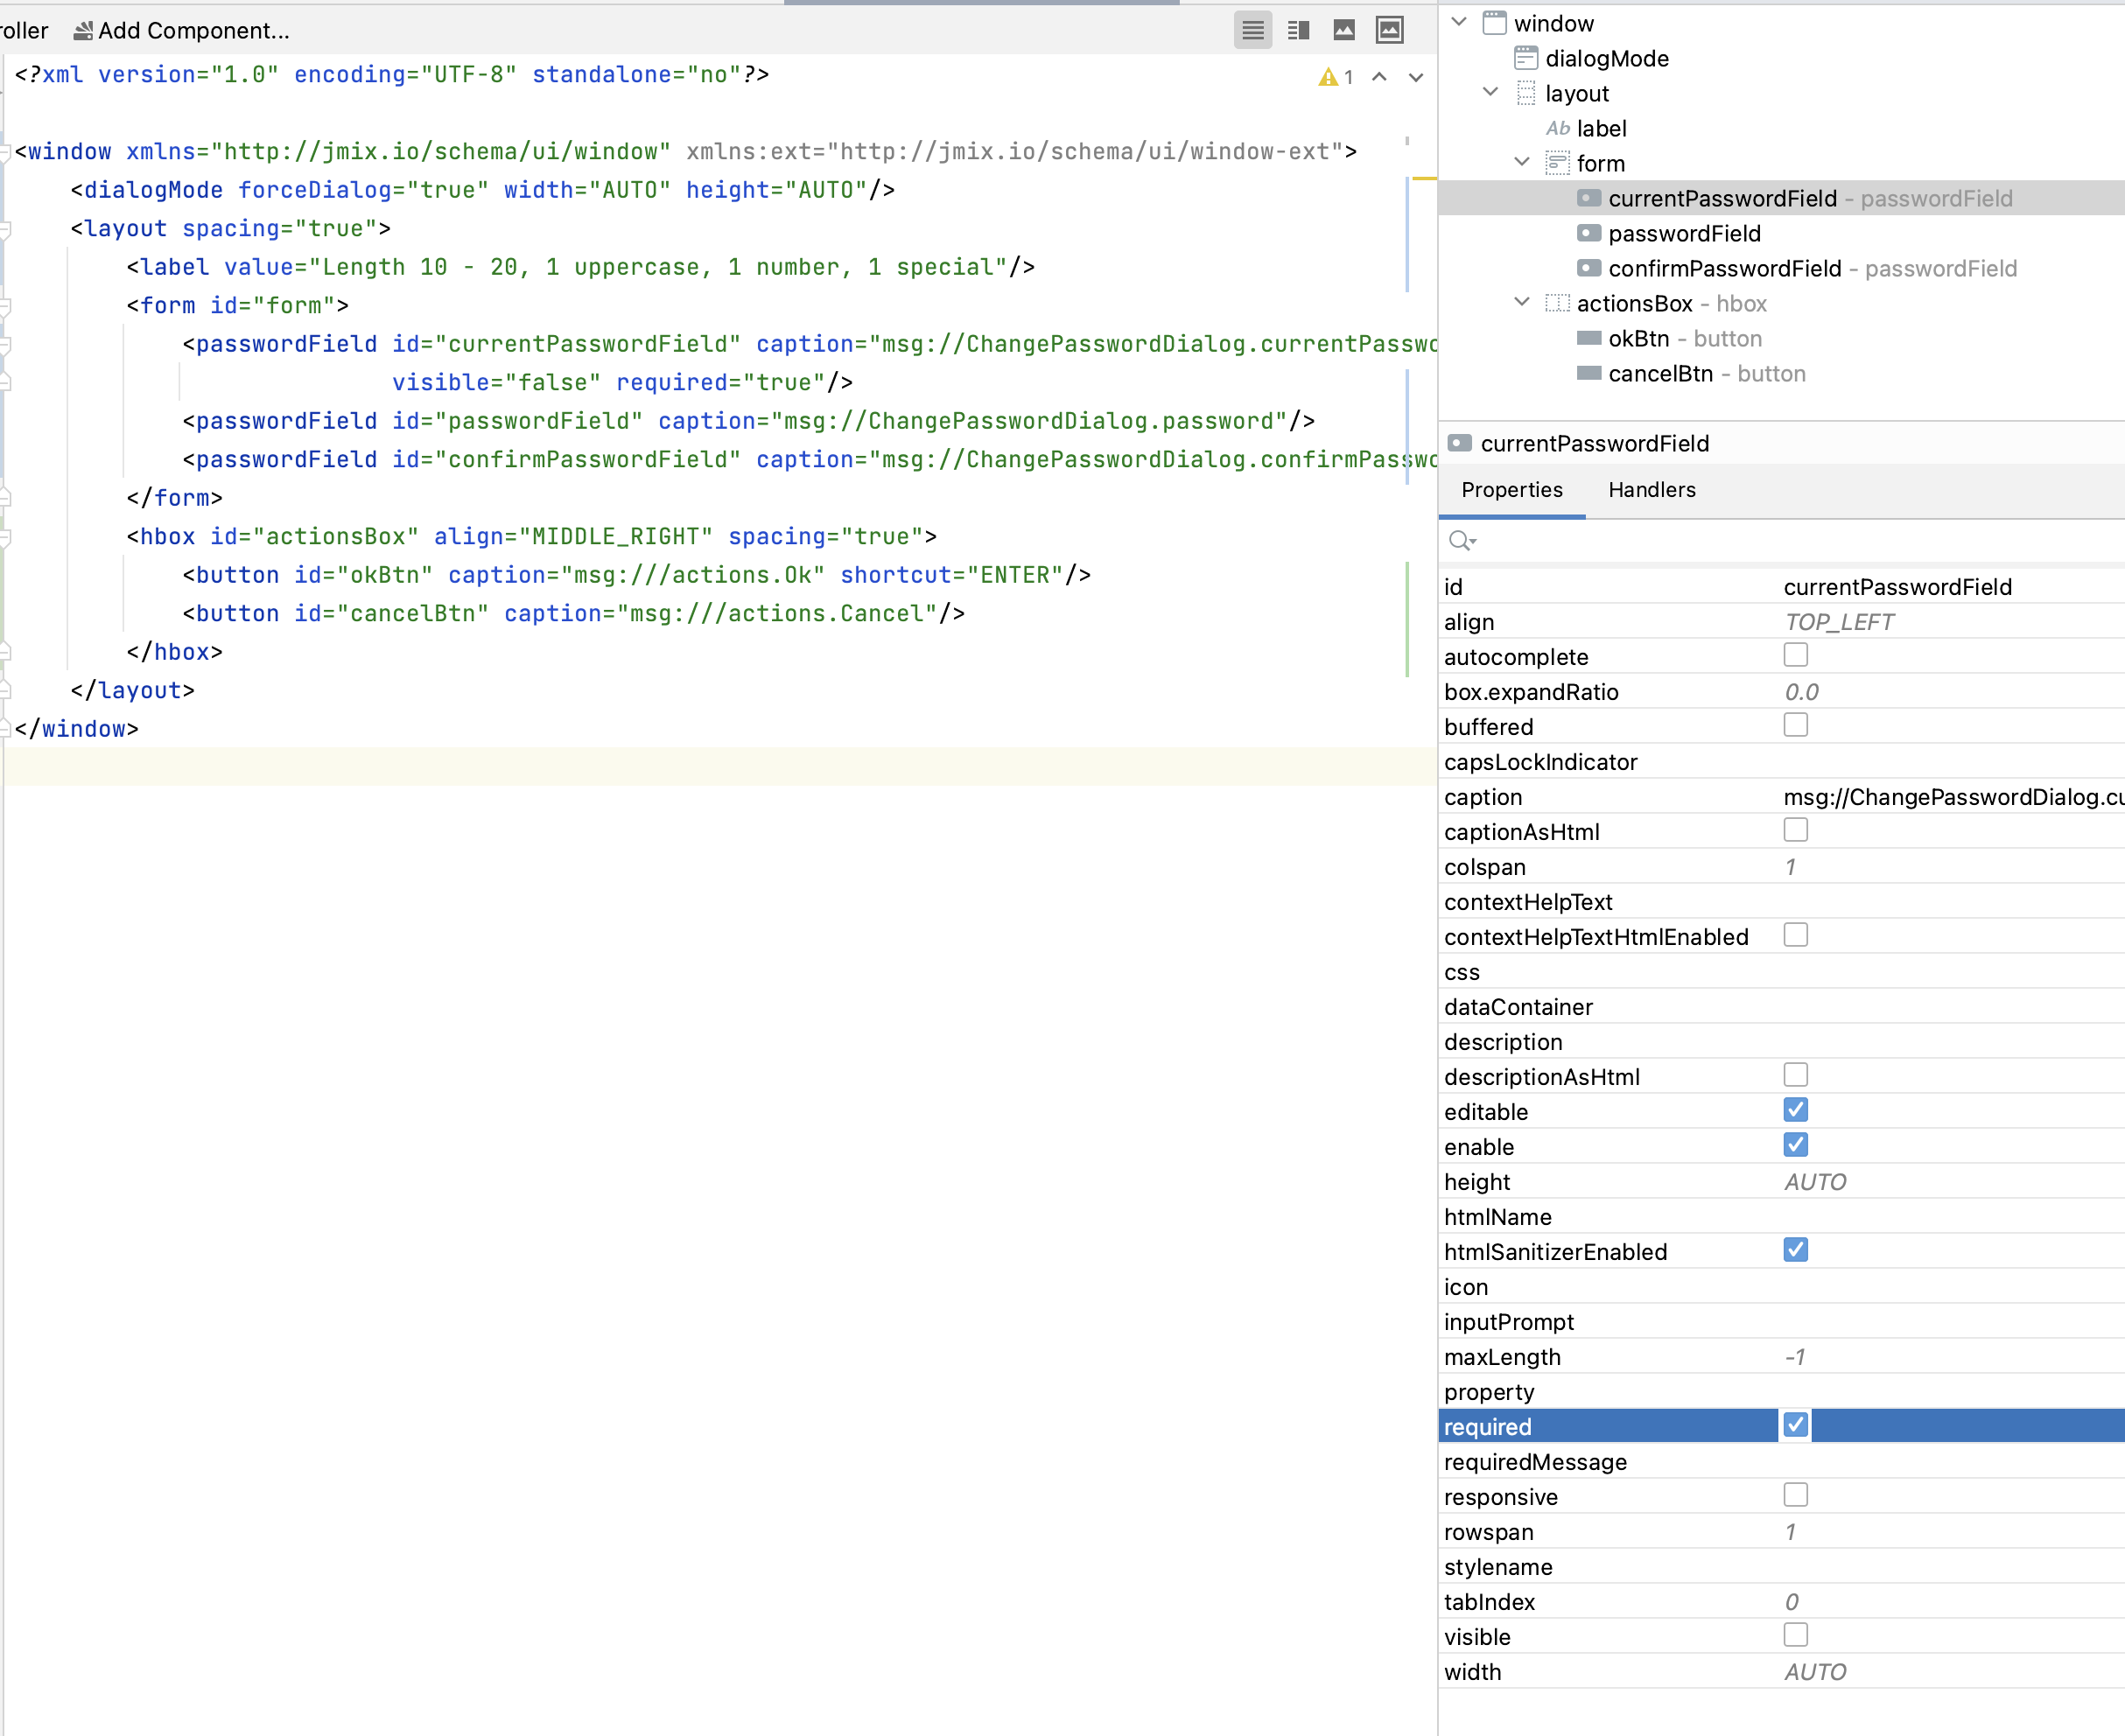This screenshot has width=2125, height=1736.
Task: Toggle the autocomplete checkbox
Action: pos(1795,655)
